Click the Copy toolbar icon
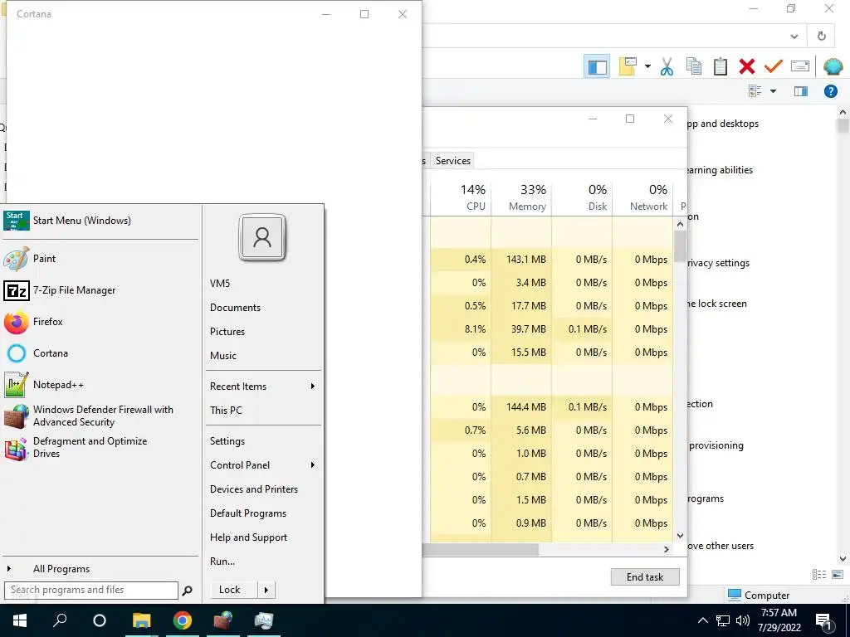Screen dimensions: 850x637 point(693,66)
